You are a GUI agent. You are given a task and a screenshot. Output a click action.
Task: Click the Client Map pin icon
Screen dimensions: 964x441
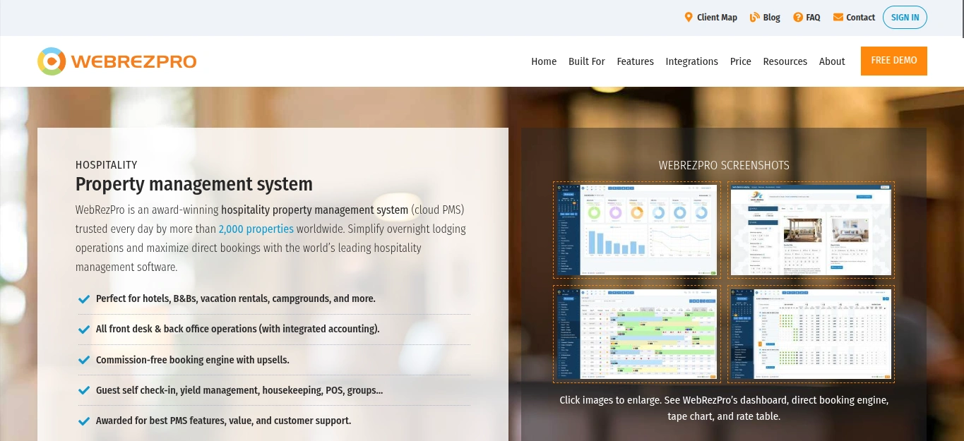(689, 17)
